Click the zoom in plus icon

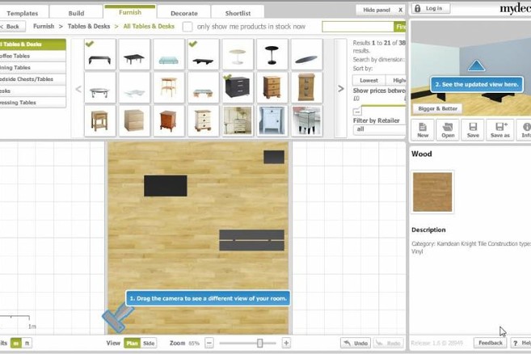(x=286, y=343)
